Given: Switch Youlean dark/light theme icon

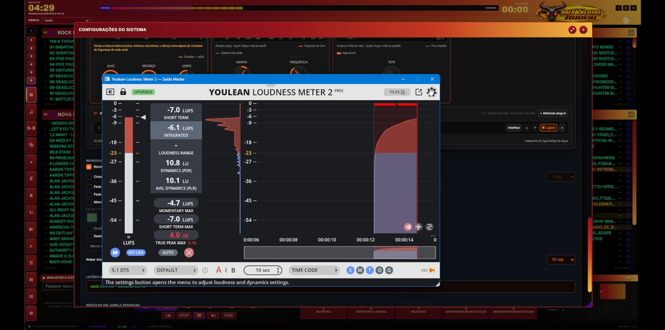Looking at the screenshot, I should [x=110, y=92].
